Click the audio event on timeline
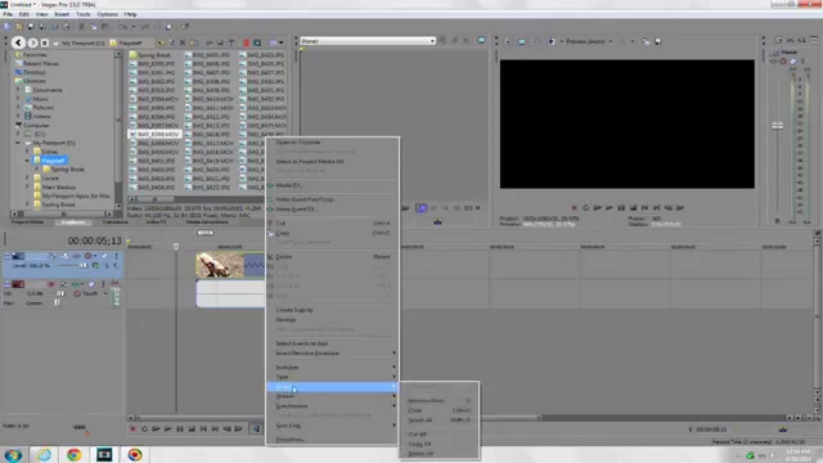 pos(231,294)
